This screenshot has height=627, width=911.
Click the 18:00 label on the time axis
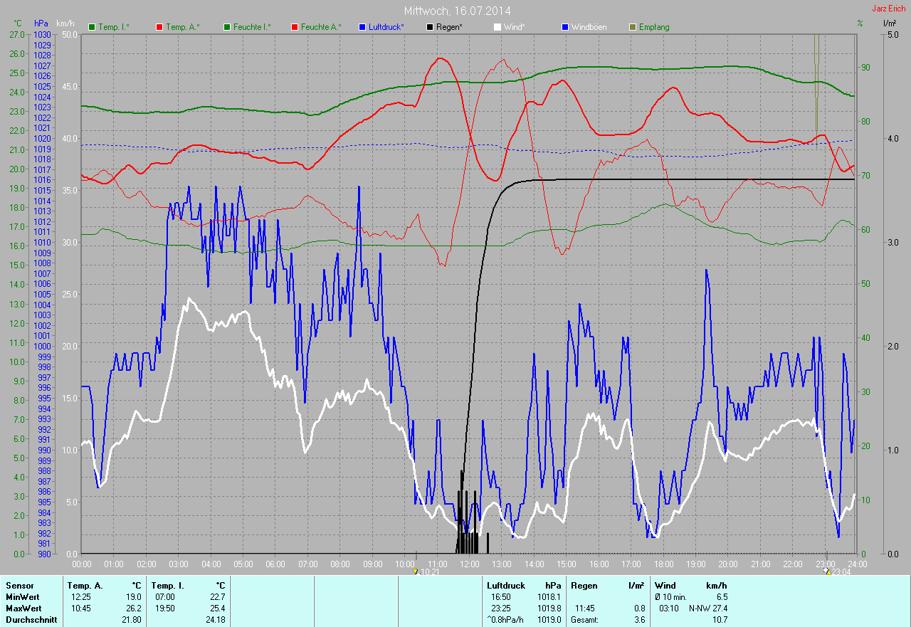(663, 564)
